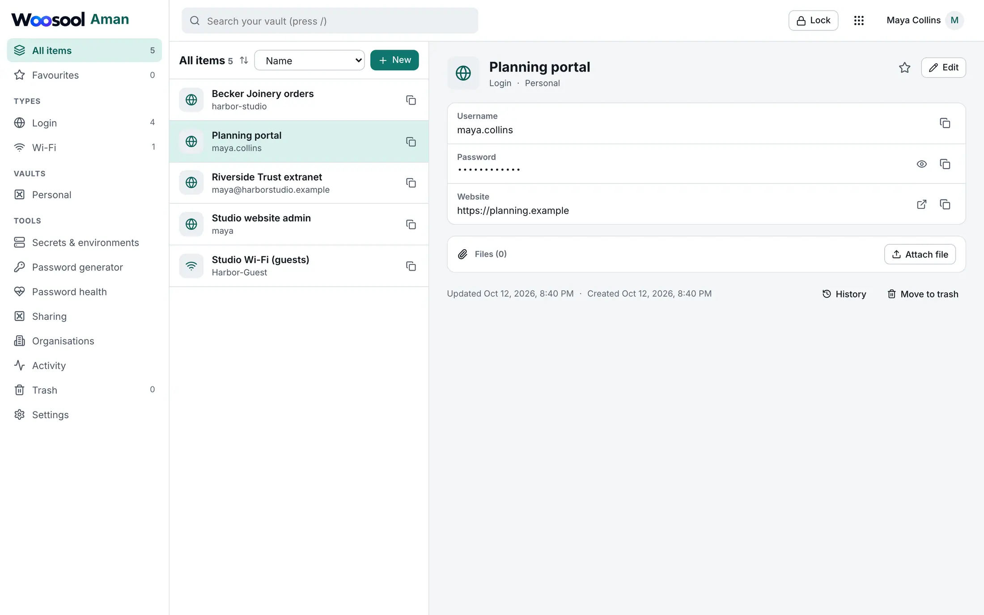This screenshot has height=615, width=984.
Task: Select the Studio Wi-Fi (guests) item
Action: point(299,266)
